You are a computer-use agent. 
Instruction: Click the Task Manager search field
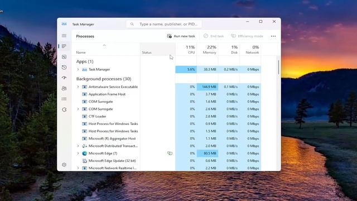point(164,24)
